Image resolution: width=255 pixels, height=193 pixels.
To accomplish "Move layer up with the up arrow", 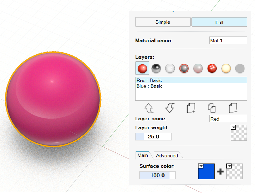I will pyautogui.click(x=149, y=108).
